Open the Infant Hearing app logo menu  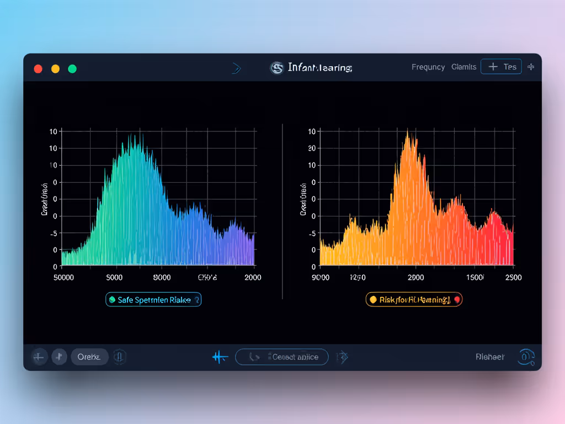click(277, 67)
